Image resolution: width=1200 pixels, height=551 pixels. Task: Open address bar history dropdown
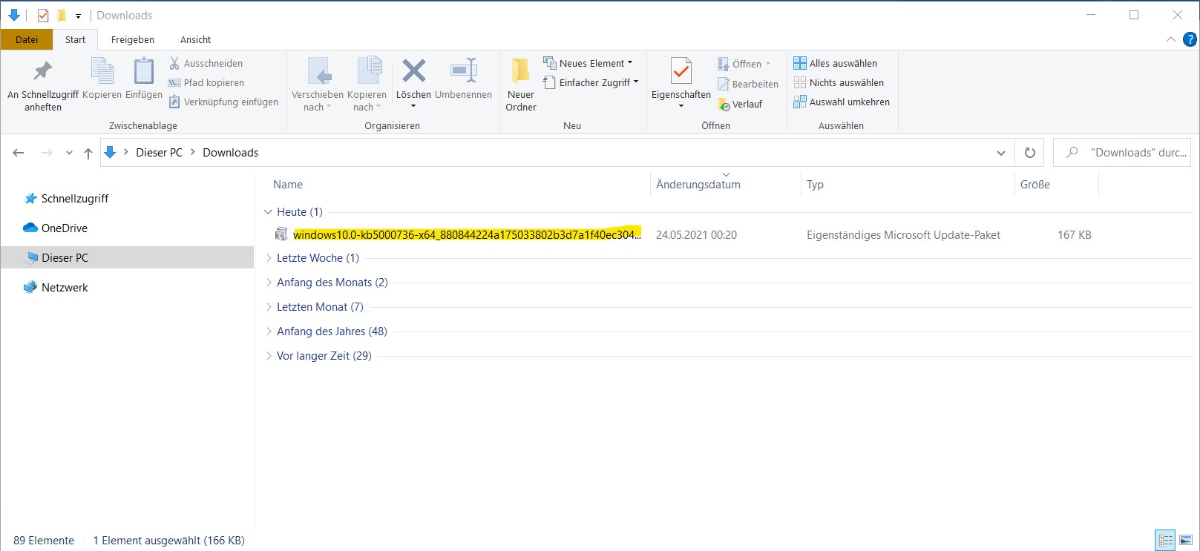[x=1000, y=153]
